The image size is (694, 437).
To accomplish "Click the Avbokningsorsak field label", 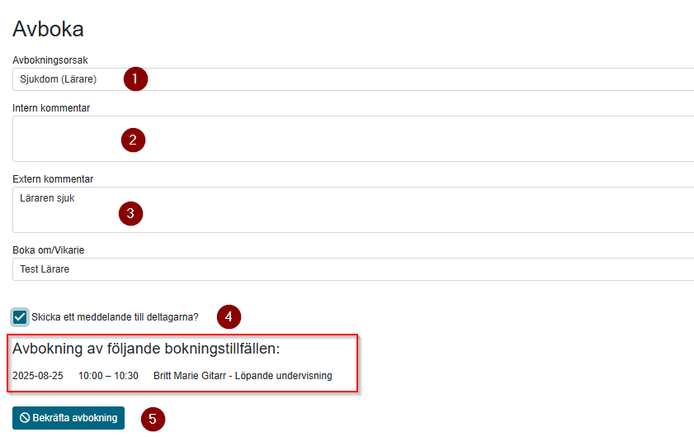I will [50, 60].
